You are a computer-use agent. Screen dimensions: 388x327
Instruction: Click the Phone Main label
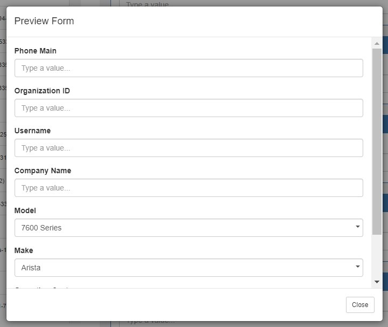[x=36, y=51]
